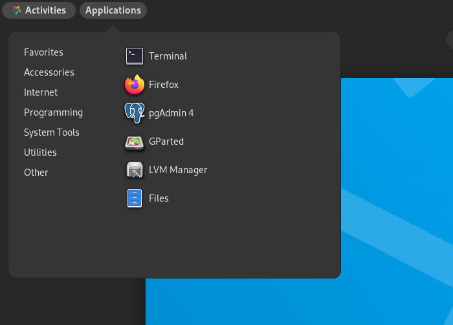
Task: Click the "LVM Manager" text label
Action: [x=178, y=170]
